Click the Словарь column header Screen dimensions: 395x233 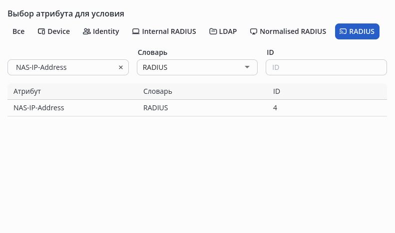click(157, 92)
